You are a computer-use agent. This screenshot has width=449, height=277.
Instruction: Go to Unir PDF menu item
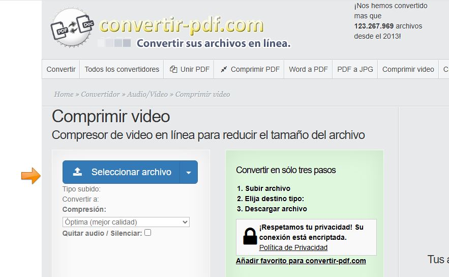[189, 69]
